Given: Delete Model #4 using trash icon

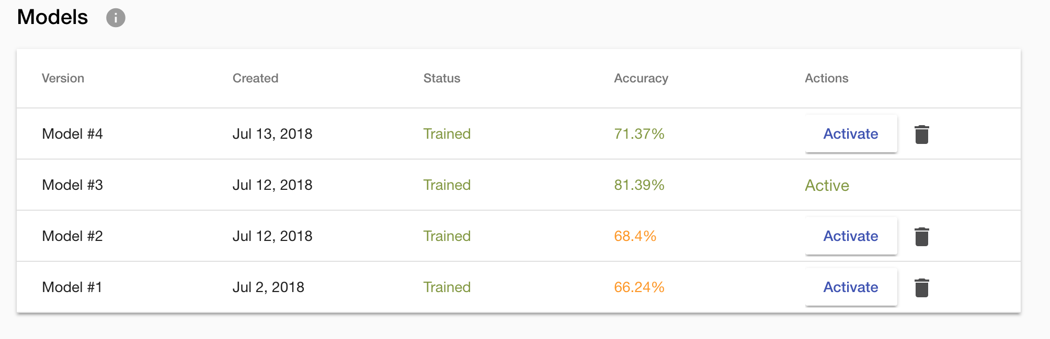Looking at the screenshot, I should coord(921,134).
